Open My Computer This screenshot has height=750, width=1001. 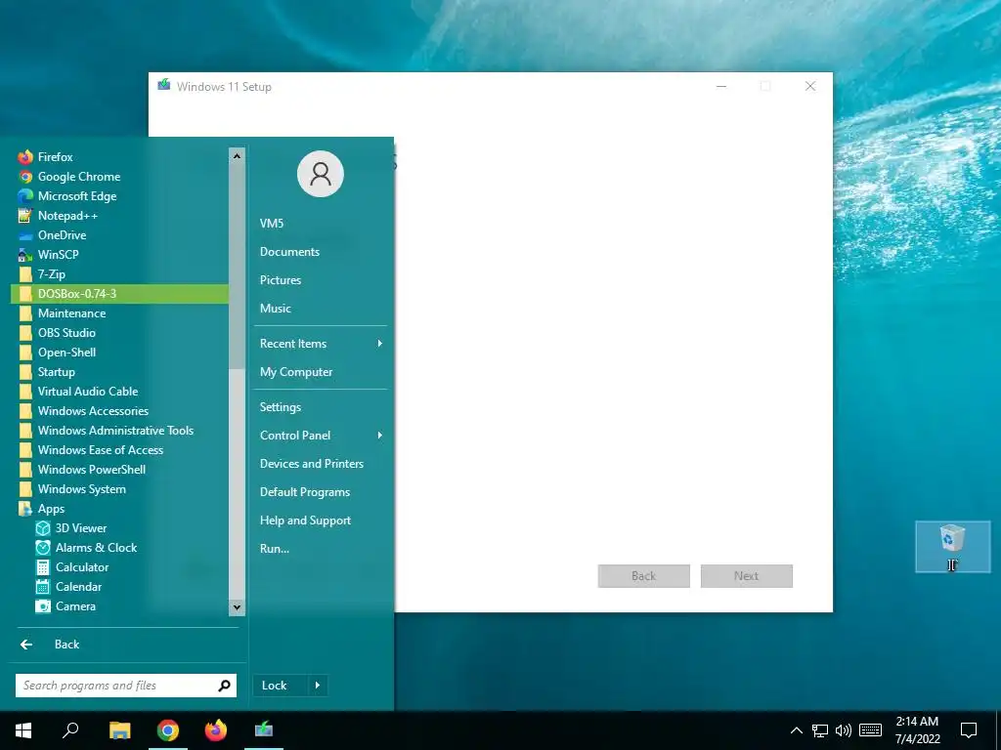(x=321, y=372)
